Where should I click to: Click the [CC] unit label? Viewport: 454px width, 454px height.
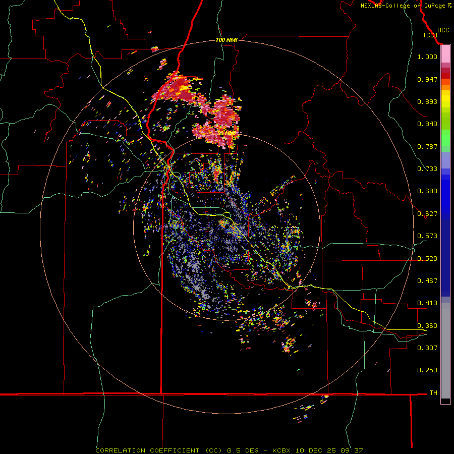click(x=430, y=35)
